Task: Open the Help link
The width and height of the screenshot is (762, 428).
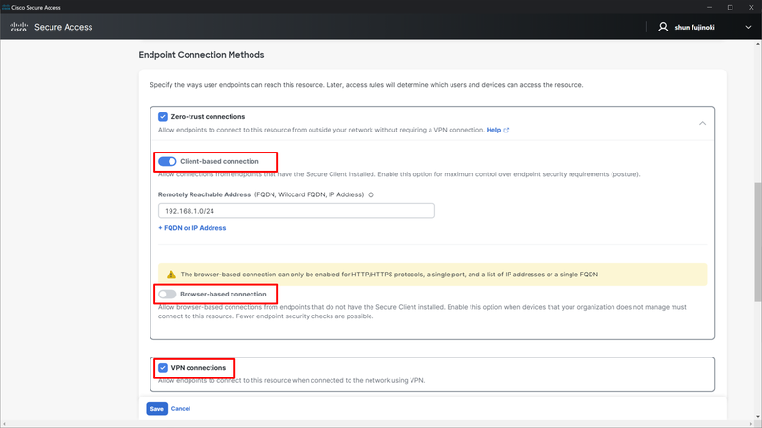Action: [493, 130]
